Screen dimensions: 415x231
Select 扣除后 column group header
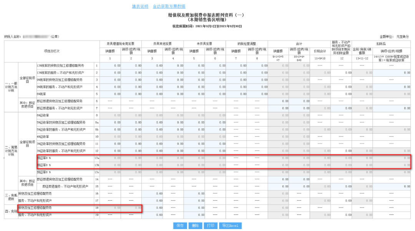[381, 44]
